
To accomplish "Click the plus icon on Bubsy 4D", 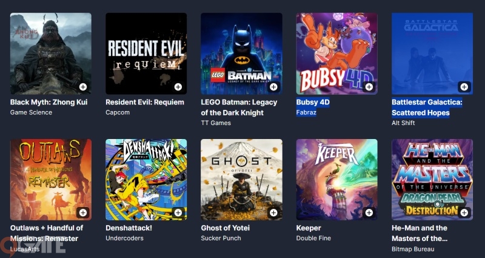I will coord(369,87).
